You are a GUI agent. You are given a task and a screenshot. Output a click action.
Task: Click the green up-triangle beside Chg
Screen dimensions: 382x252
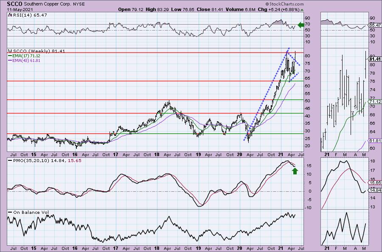click(302, 10)
